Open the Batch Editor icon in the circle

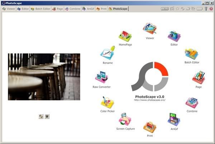pos(192,54)
